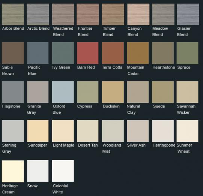Select the Spruce green swatch
This screenshot has height=196, width=203.
188,53
